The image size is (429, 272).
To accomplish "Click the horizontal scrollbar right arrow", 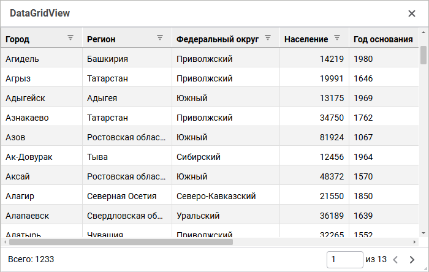I will 414,242.
